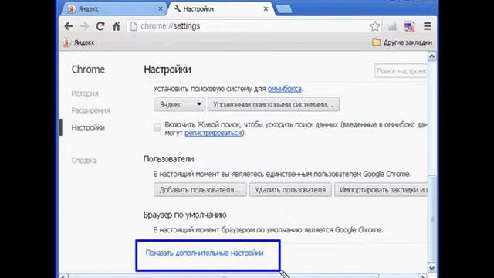Click Показать дополнительные настройки link

pyautogui.click(x=205, y=253)
